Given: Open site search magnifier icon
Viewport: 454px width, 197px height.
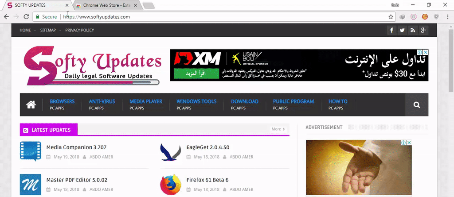Looking at the screenshot, I should tap(417, 105).
